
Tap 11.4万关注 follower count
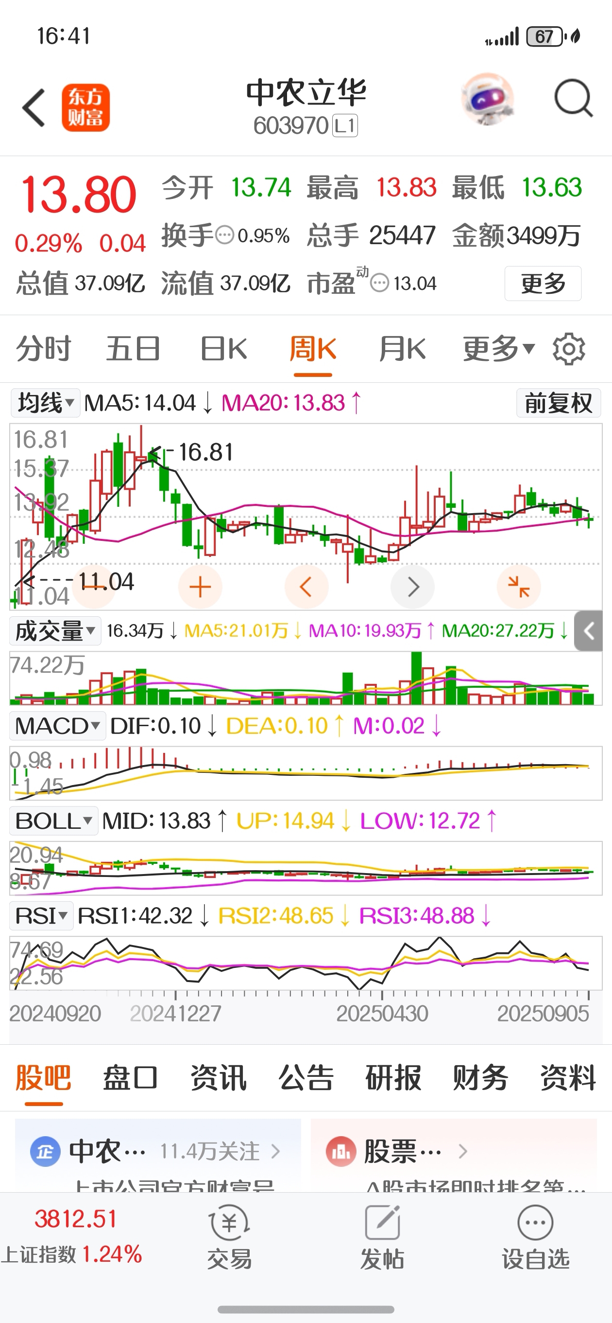pyautogui.click(x=209, y=1151)
